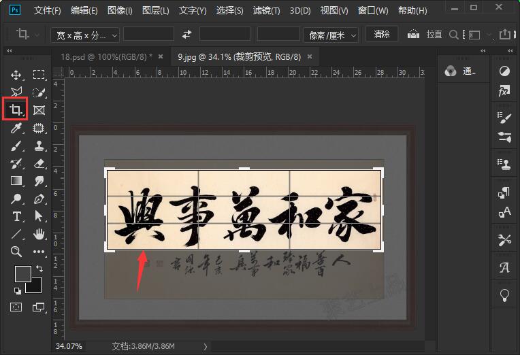Open the Edit (编辑) menu
This screenshot has width=520, height=355.
tap(84, 11)
